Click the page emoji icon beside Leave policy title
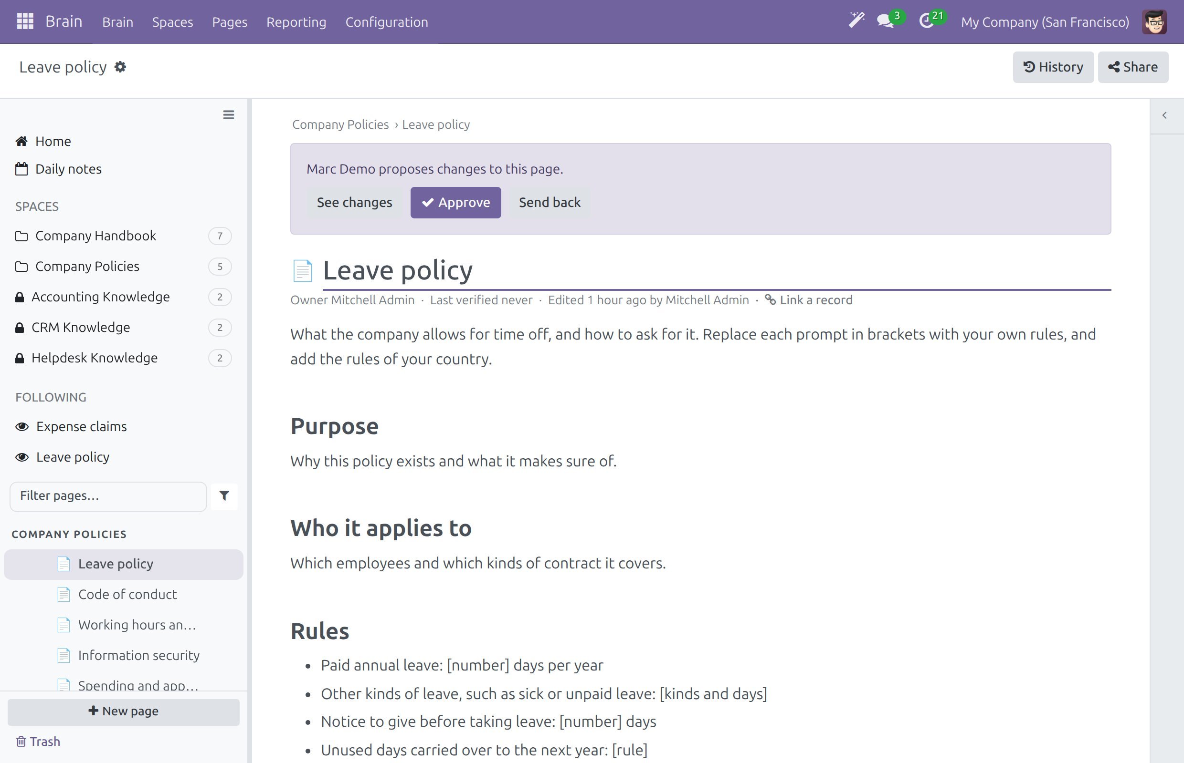 (303, 270)
